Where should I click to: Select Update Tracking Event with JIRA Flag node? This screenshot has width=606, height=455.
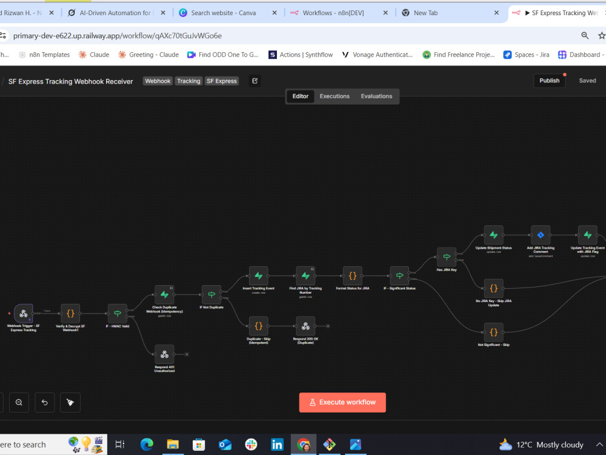click(587, 235)
